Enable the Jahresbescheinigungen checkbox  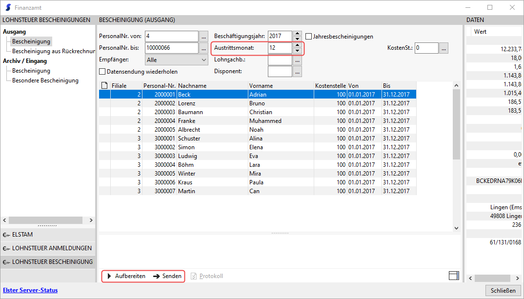click(x=309, y=37)
